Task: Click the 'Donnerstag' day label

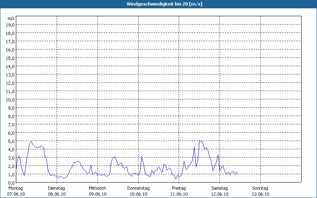Action: 138,188
